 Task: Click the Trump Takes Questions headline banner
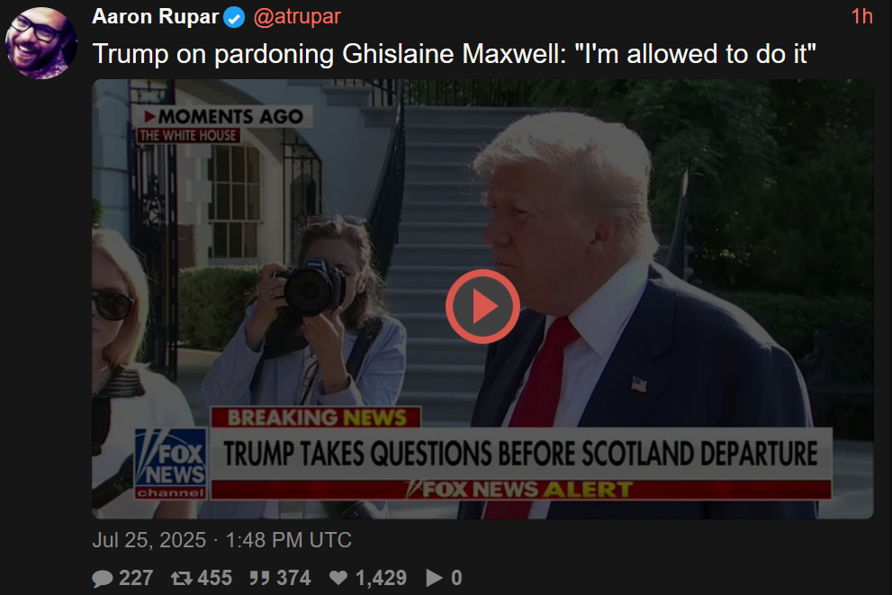[520, 454]
